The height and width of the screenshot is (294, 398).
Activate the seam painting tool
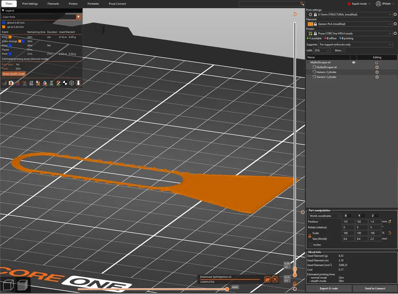click(x=58, y=83)
